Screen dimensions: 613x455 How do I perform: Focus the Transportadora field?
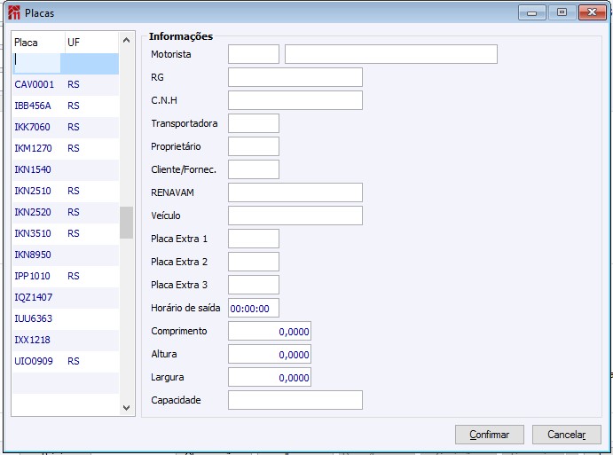(254, 123)
